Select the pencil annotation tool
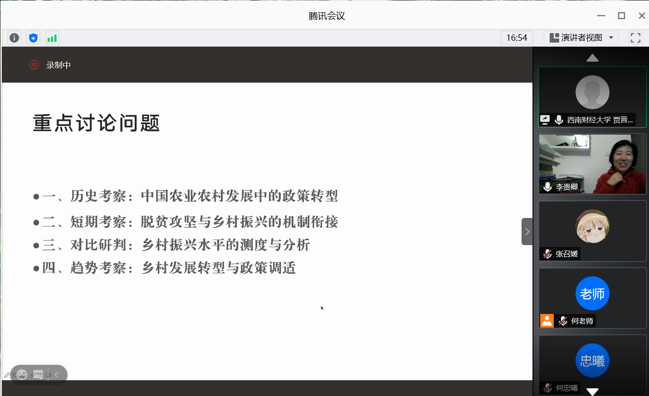The image size is (649, 396). tap(7, 375)
